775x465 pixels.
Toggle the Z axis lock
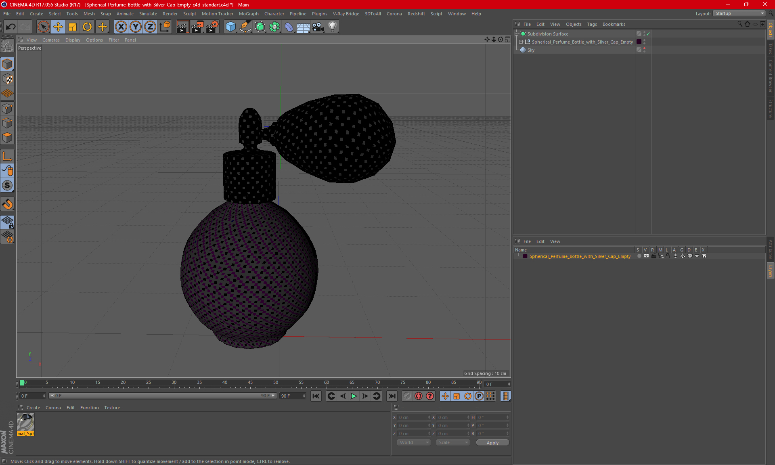click(150, 27)
